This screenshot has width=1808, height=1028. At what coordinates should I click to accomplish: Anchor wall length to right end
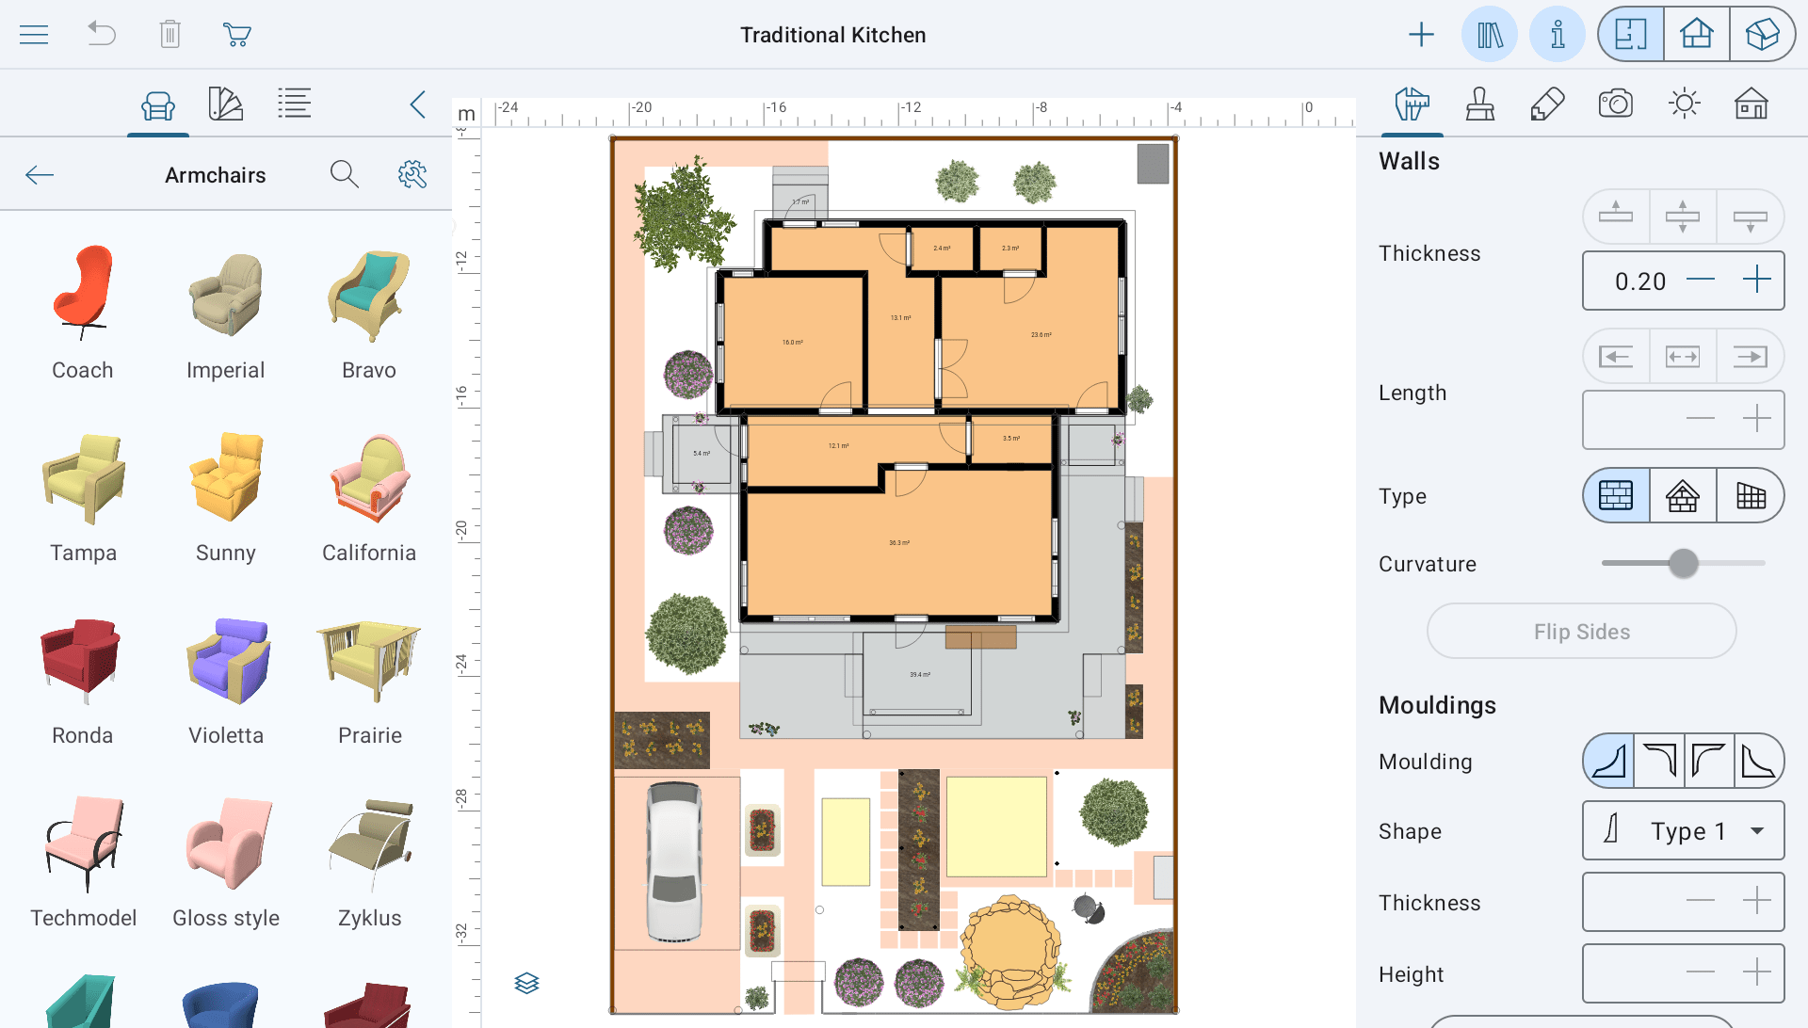coord(1750,356)
